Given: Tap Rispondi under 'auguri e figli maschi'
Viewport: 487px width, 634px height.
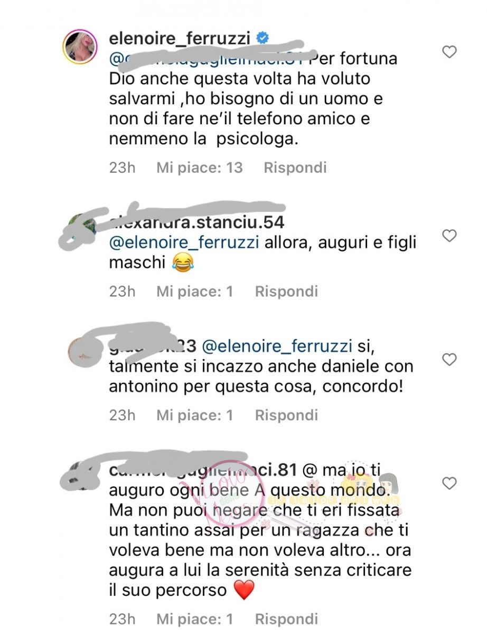Looking at the screenshot, I should click(x=286, y=291).
